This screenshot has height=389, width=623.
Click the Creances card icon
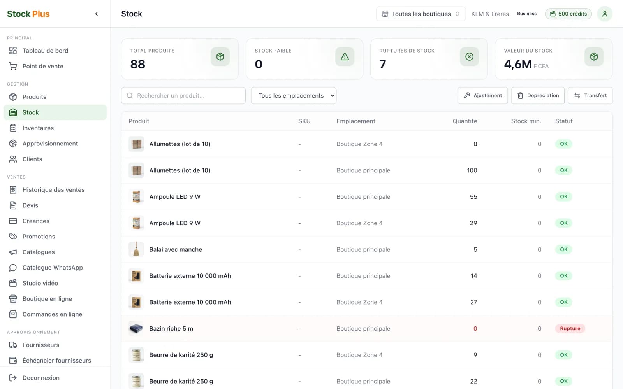(x=13, y=221)
